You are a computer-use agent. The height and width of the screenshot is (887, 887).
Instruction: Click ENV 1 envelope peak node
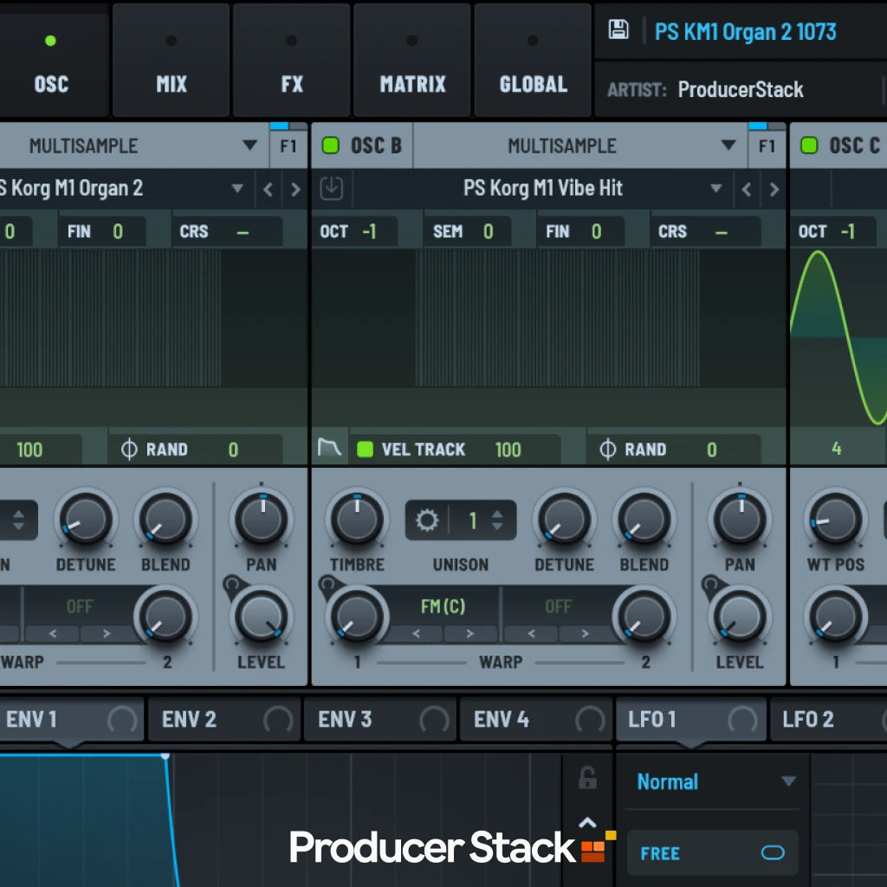165,755
